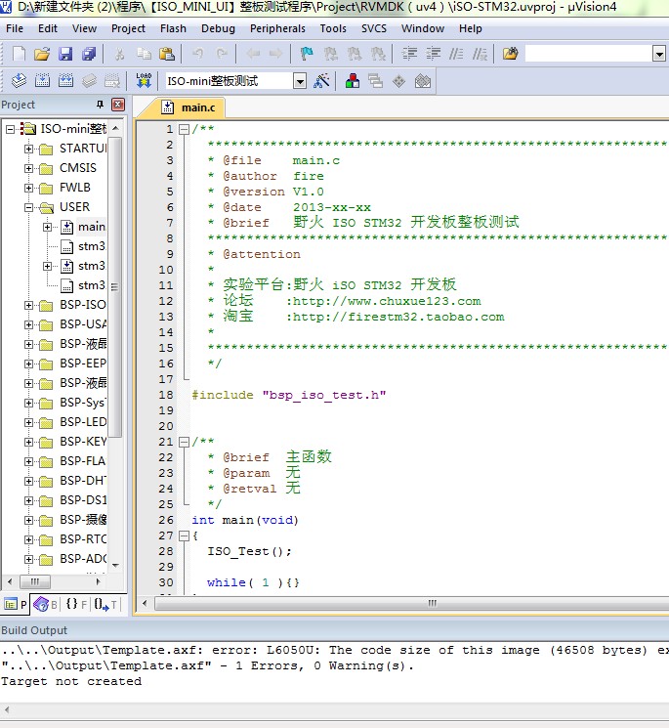The height and width of the screenshot is (728, 669).
Task: Open Manage Project Items (colored blocks) icon
Action: (352, 81)
